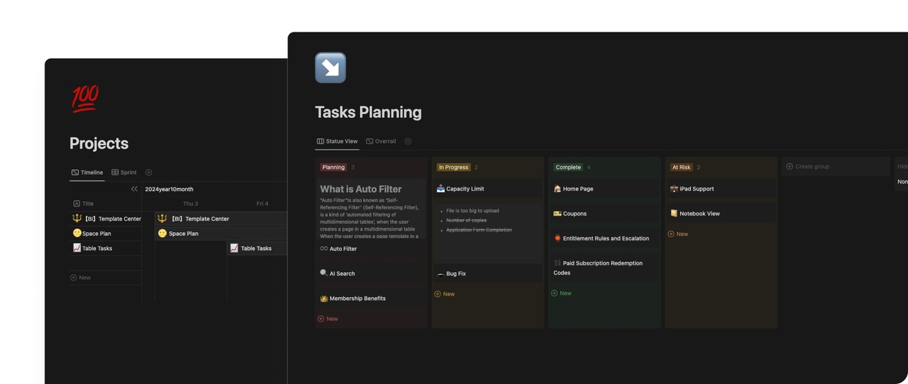This screenshot has height=384, width=908.
Task: Select the Template Center timeline bar
Action: [x=221, y=218]
